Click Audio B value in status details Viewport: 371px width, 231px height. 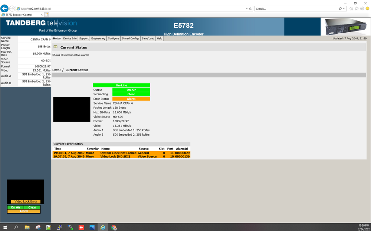click(x=131, y=135)
